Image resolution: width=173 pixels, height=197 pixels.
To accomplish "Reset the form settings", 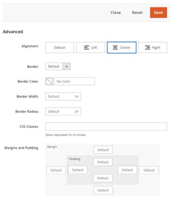I will pos(137,12).
